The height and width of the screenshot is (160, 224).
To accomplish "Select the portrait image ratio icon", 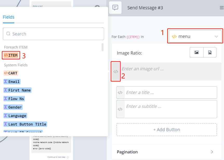I will tap(210, 52).
